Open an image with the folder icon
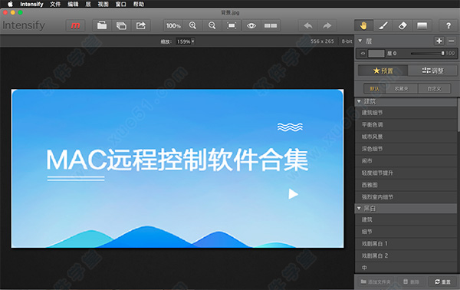 (x=102, y=26)
